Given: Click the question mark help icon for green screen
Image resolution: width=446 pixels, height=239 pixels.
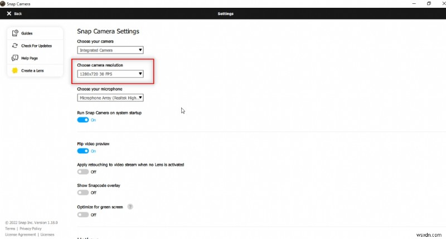Looking at the screenshot, I should click(130, 207).
